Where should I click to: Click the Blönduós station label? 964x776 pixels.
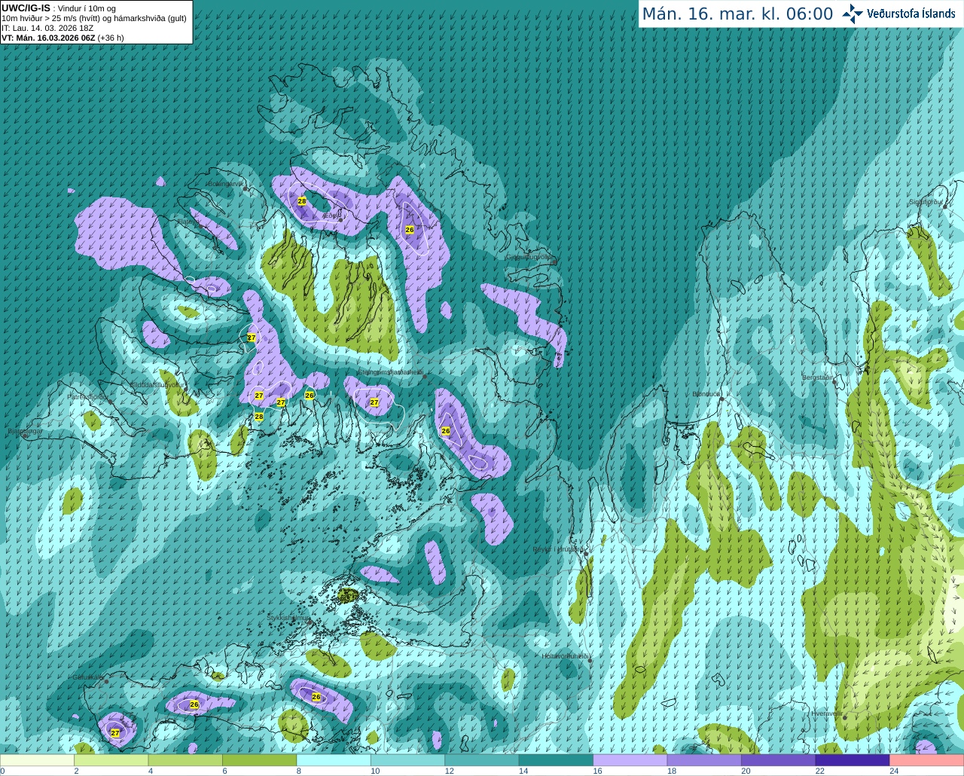pos(706,394)
